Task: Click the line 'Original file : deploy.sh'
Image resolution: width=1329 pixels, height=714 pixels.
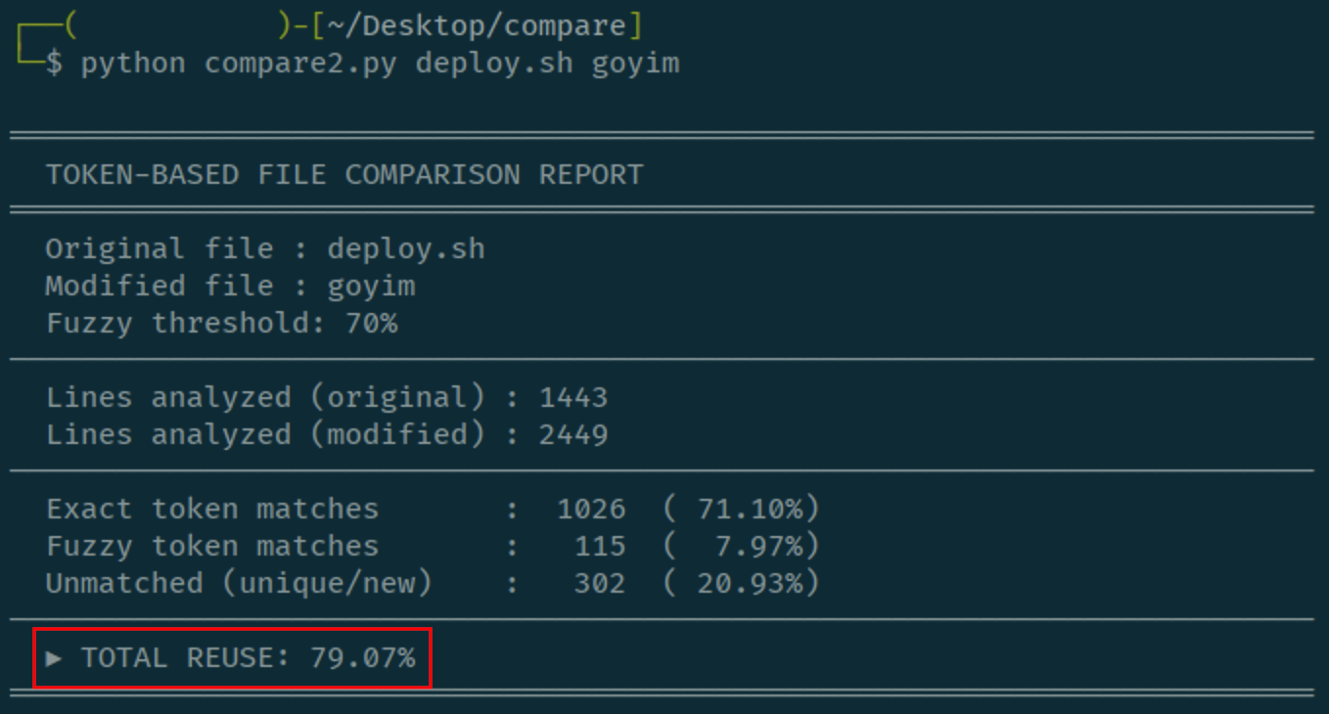Action: [265, 248]
